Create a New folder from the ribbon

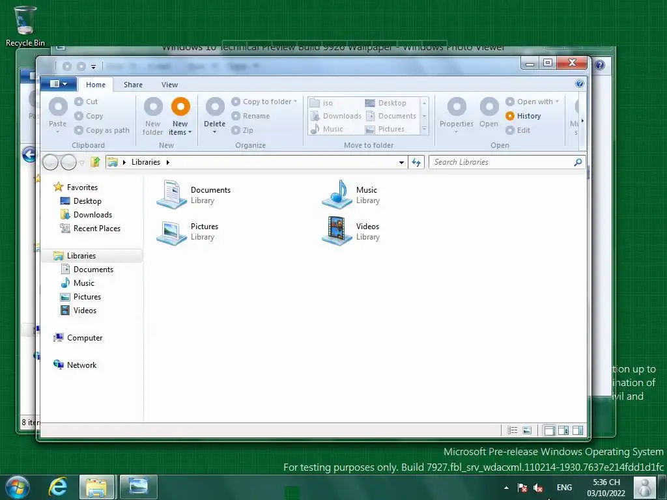point(153,116)
